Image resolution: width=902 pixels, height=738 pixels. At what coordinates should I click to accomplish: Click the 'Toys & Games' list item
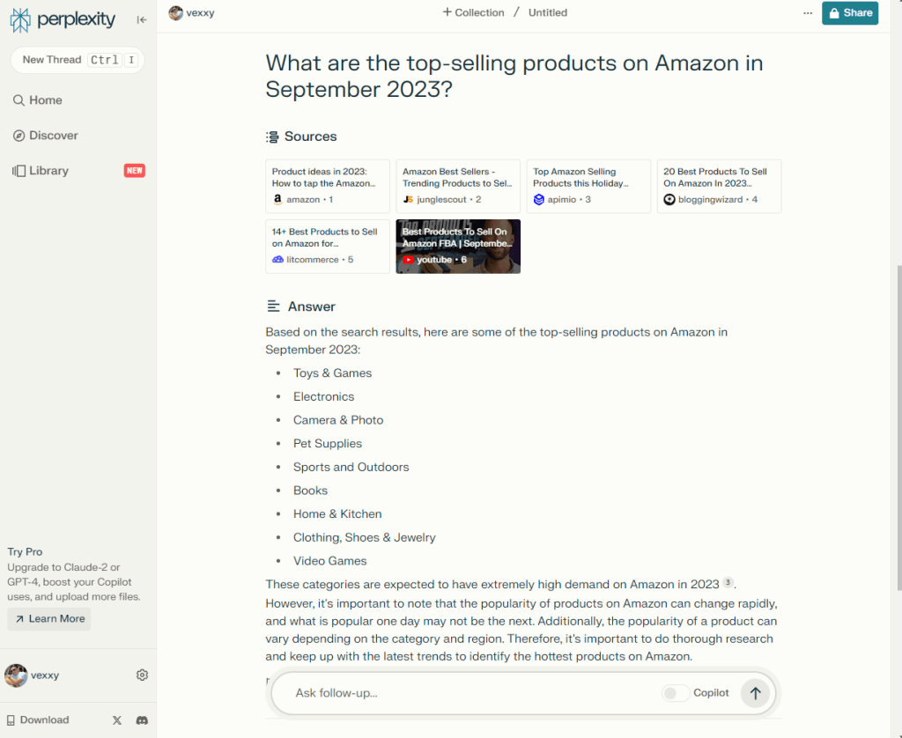[332, 373]
